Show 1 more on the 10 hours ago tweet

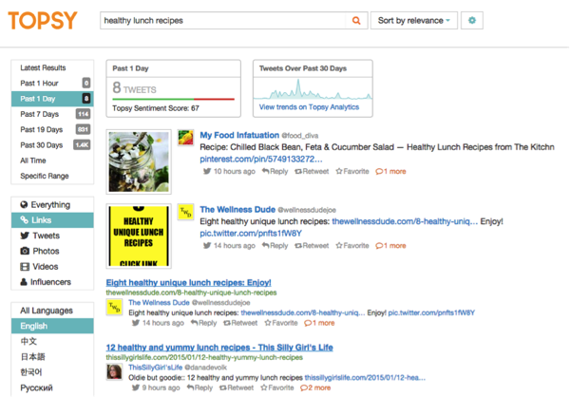(390, 171)
